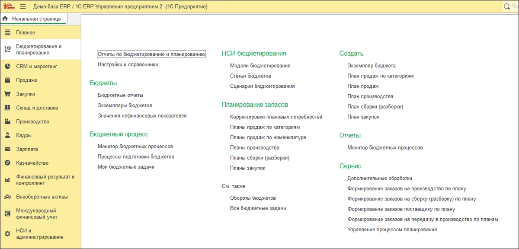The width and height of the screenshot is (519, 249).
Task: Open the Кадры section
Action: (40, 135)
